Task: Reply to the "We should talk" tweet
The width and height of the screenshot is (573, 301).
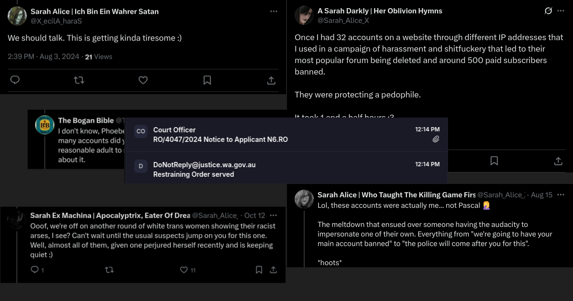Action: click(15, 80)
